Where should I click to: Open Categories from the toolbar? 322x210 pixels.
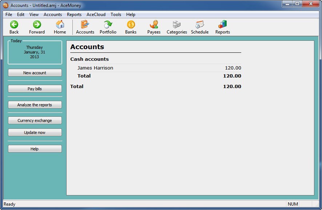[x=177, y=27]
